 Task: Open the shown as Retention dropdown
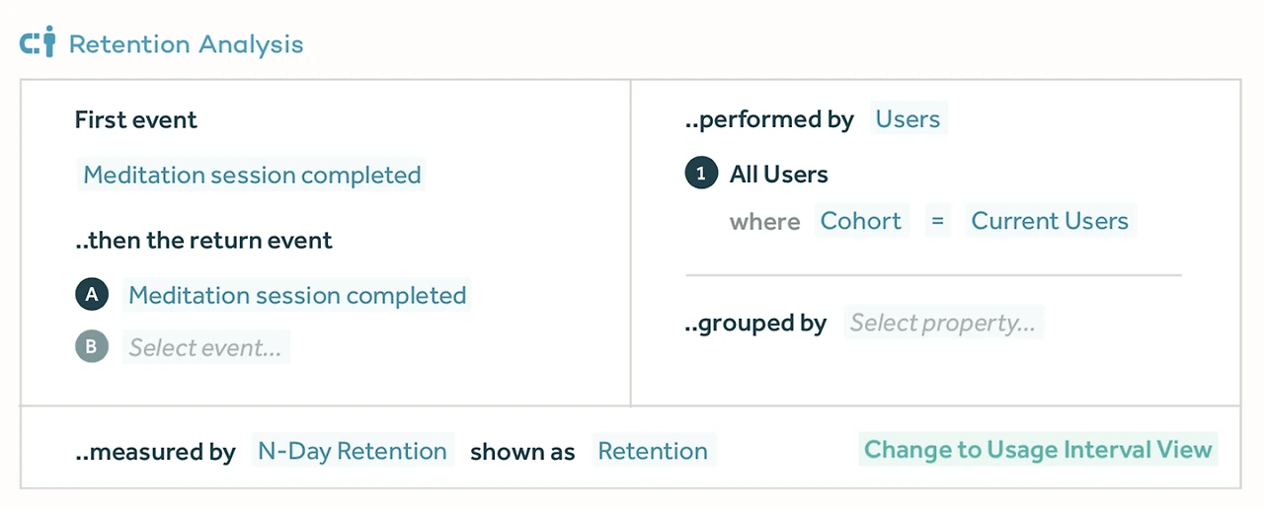click(x=653, y=451)
